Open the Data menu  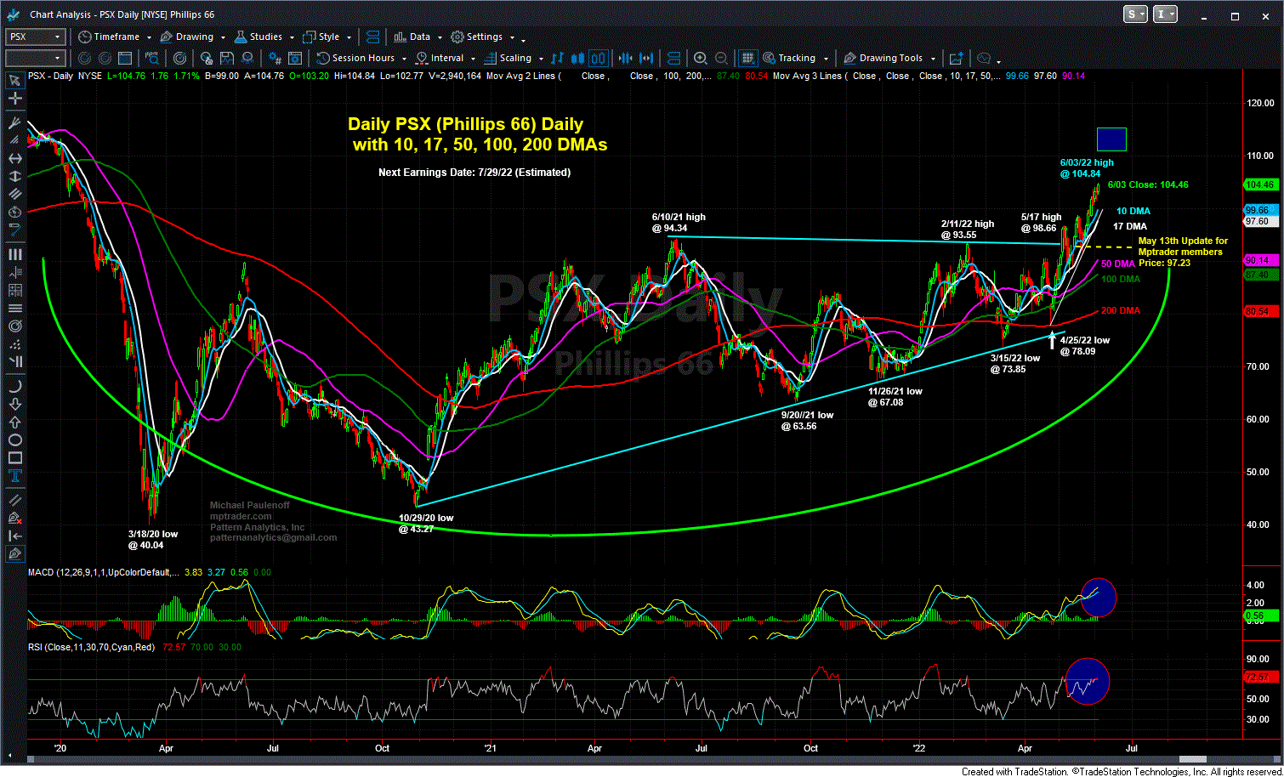coord(418,37)
